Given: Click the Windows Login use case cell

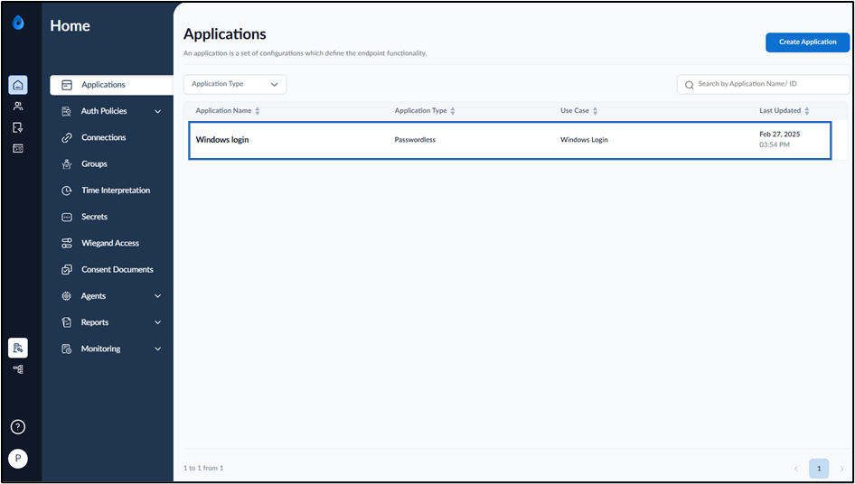Looking at the screenshot, I should 584,140.
